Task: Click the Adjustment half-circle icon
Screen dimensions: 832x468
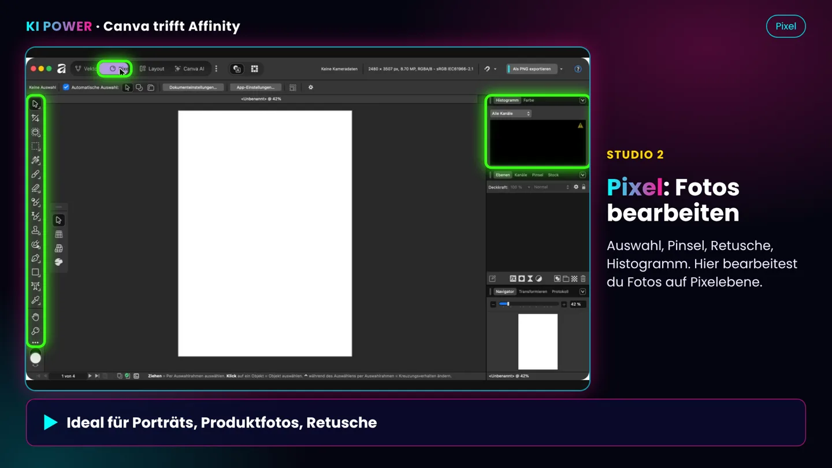Action: tap(538, 278)
